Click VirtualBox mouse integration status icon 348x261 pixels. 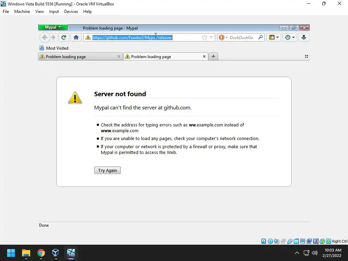pos(322,241)
